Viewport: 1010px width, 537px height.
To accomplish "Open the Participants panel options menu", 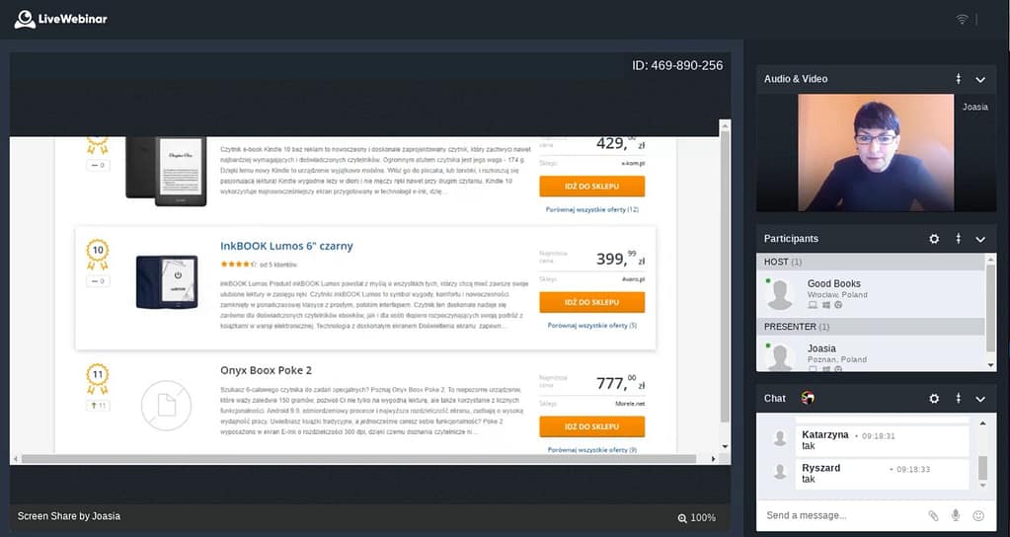I will coord(959,239).
